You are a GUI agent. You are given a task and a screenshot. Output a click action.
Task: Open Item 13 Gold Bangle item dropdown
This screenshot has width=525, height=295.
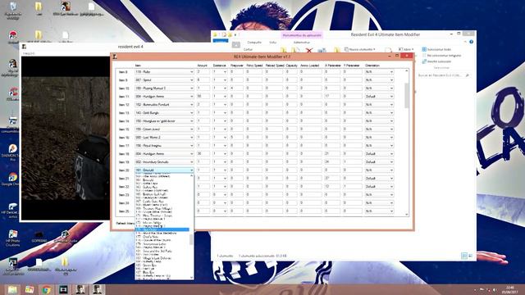(x=164, y=113)
